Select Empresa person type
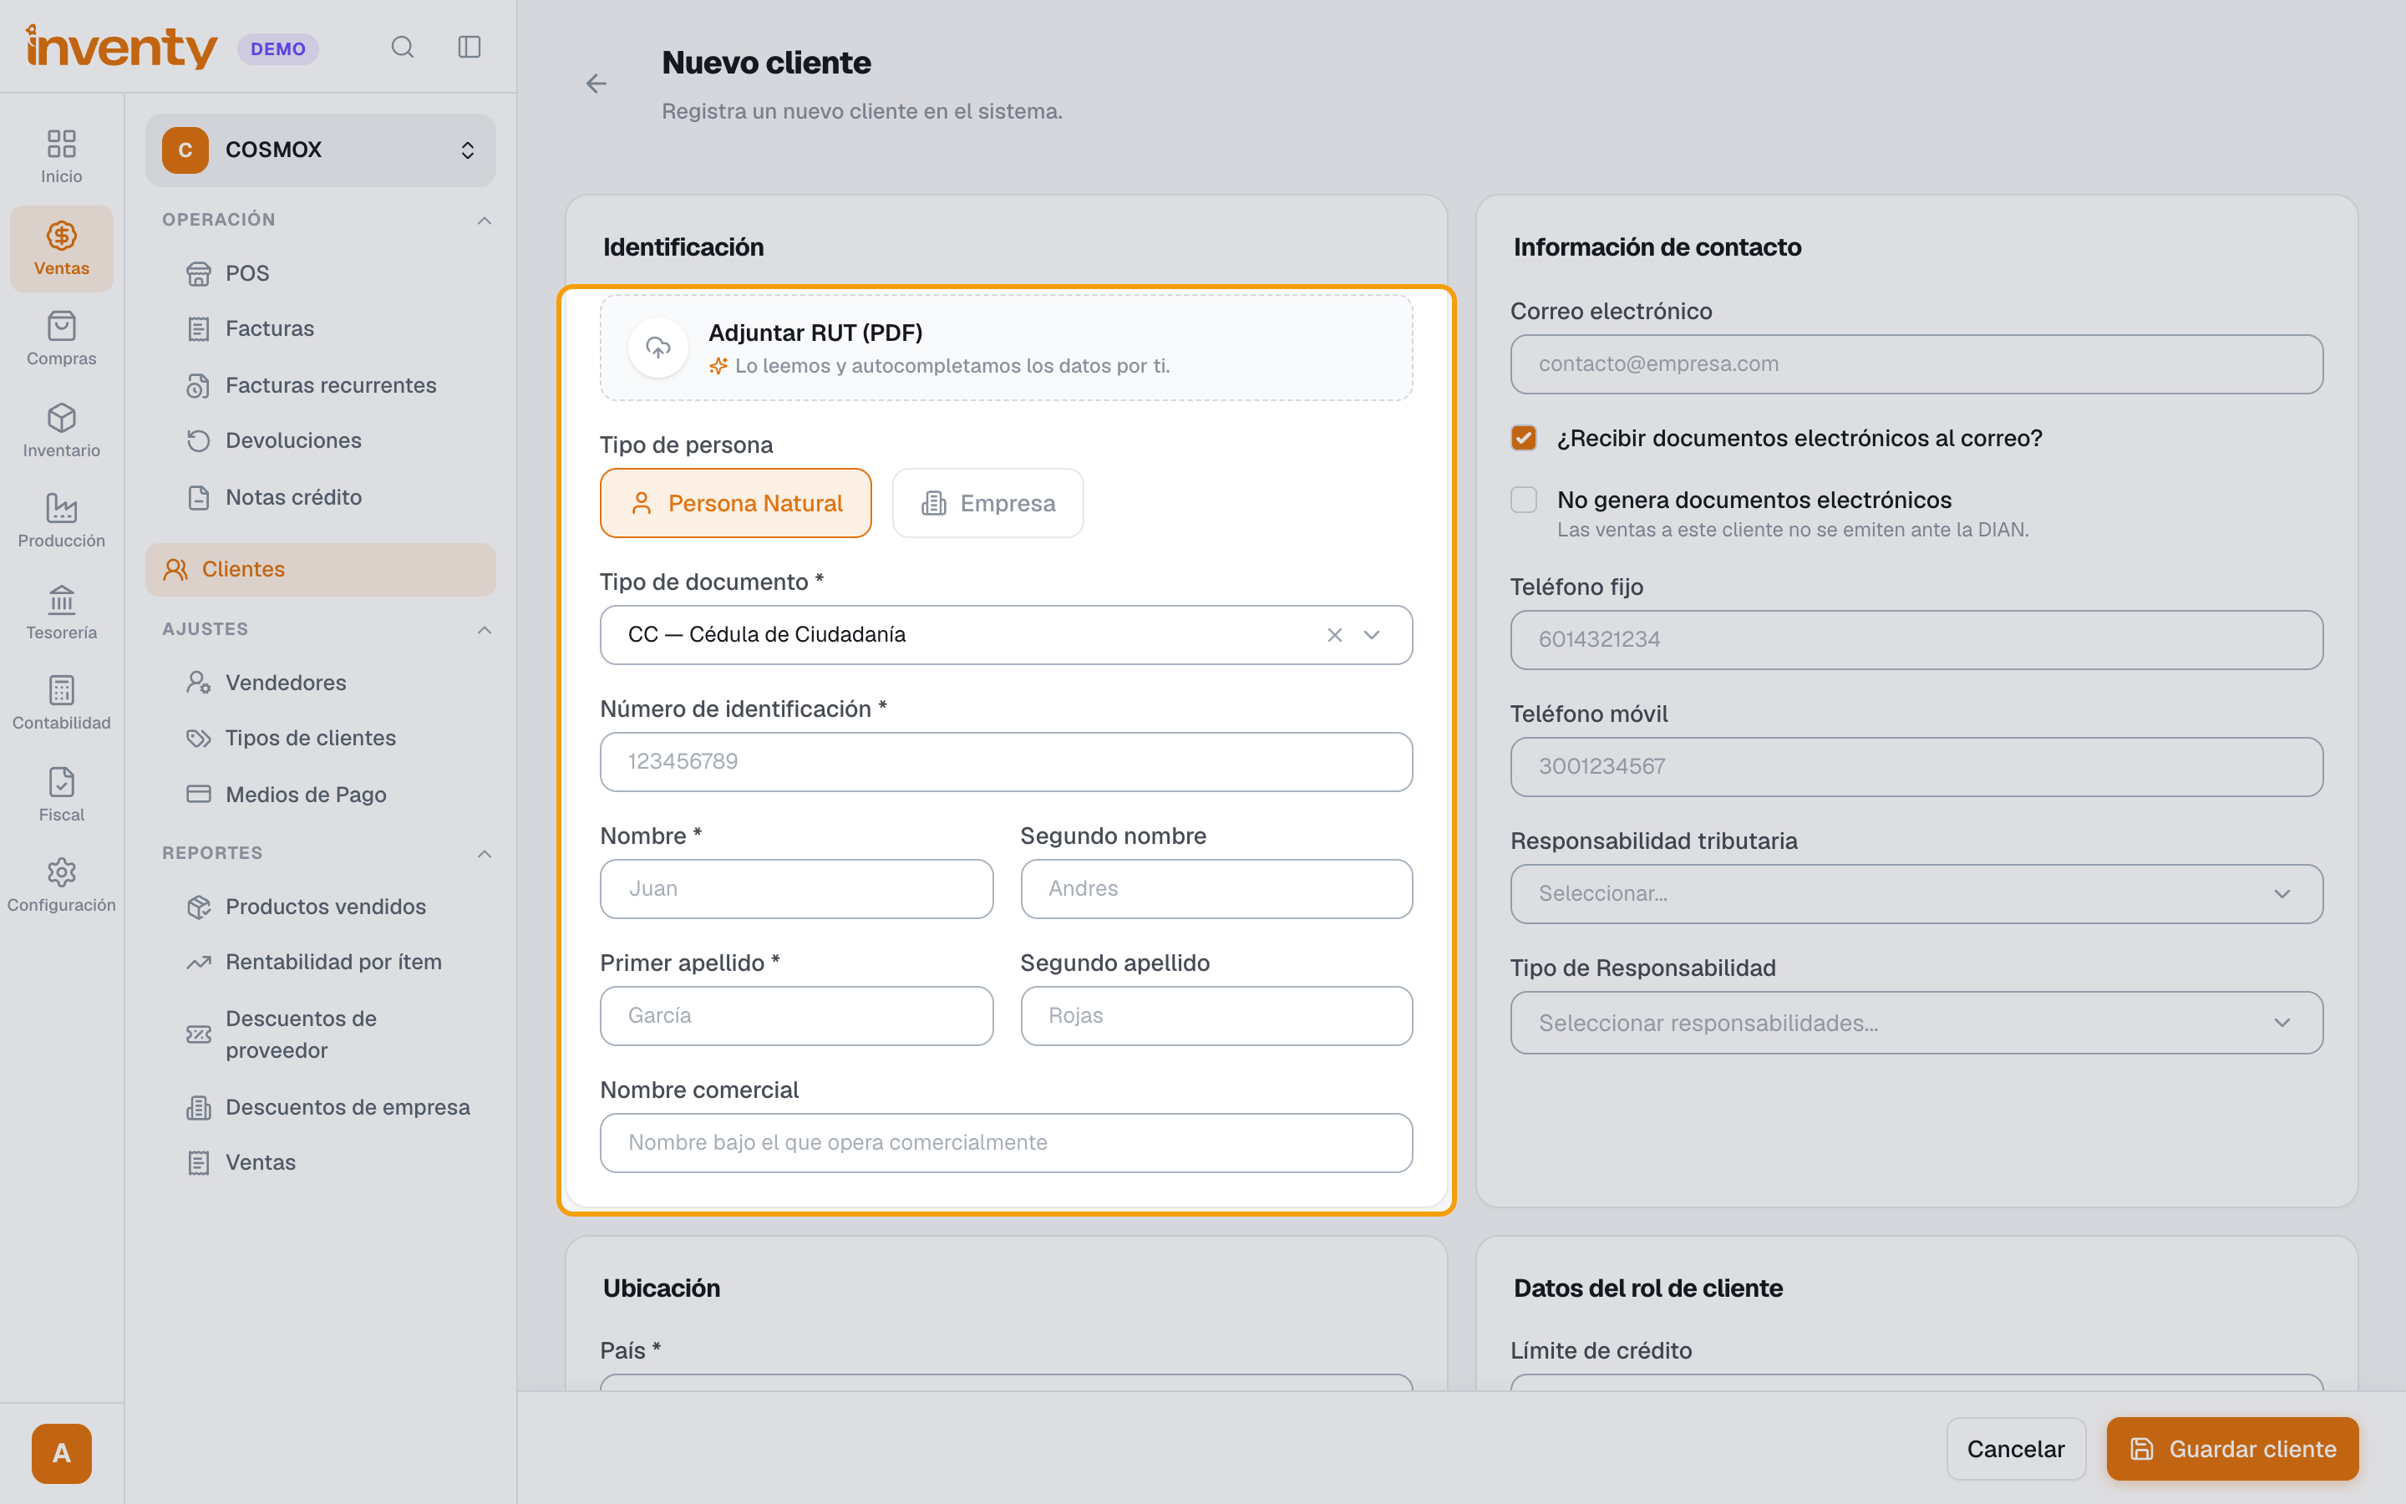This screenshot has width=2406, height=1504. pos(987,503)
